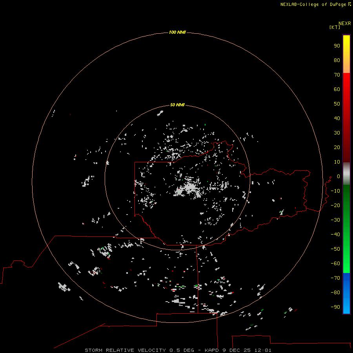Screen dimensions: 353x353
Task: Click the positive 60 value on velocity scale
Action: click(337, 89)
